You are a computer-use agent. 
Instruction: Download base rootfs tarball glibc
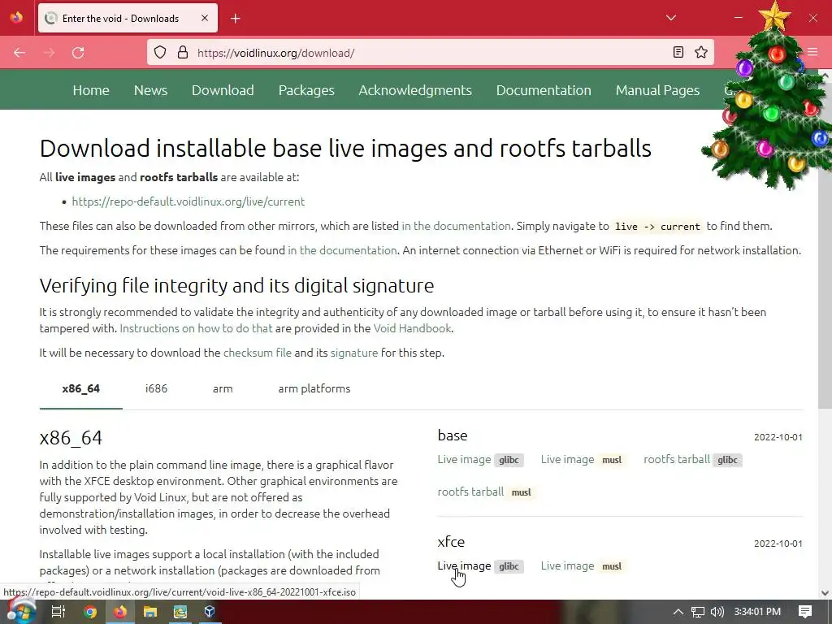693,460
